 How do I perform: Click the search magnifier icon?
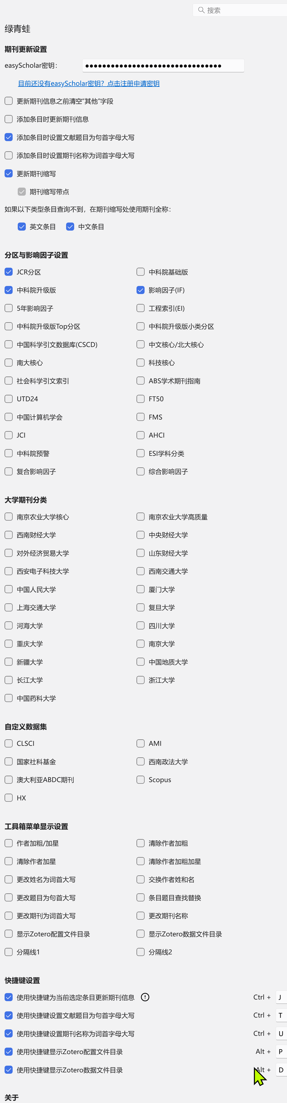[x=201, y=10]
